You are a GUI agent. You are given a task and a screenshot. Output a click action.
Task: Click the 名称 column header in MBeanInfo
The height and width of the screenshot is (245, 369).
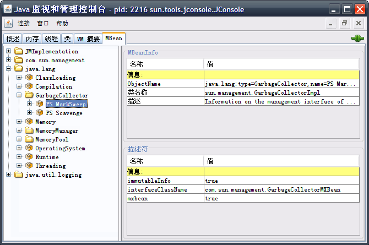tap(165, 64)
